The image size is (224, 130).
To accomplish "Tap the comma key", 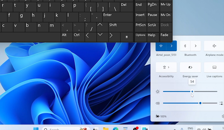I will tap(67, 27).
